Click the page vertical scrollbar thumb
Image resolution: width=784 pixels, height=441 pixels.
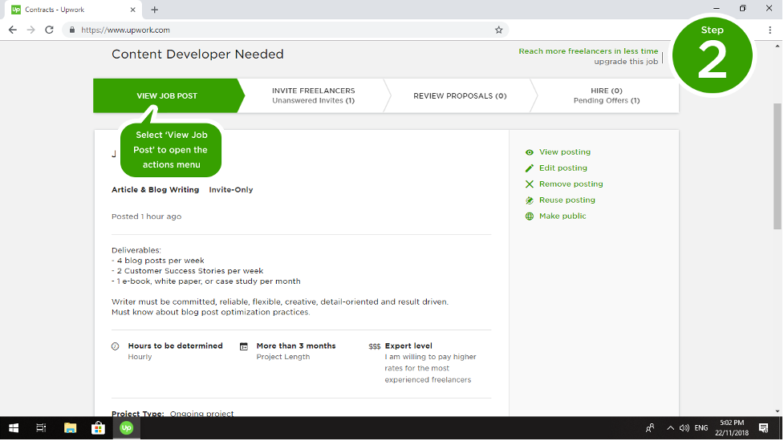click(x=778, y=166)
